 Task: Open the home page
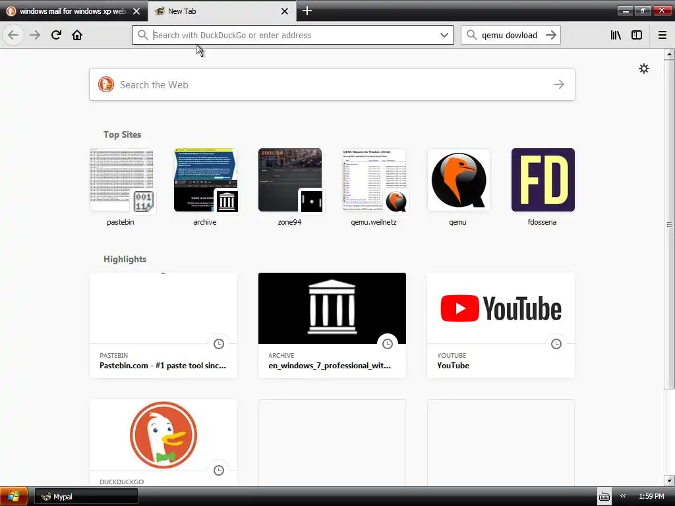(77, 35)
